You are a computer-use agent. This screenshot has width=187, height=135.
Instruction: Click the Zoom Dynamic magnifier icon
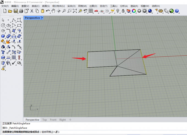tap(64, 11)
